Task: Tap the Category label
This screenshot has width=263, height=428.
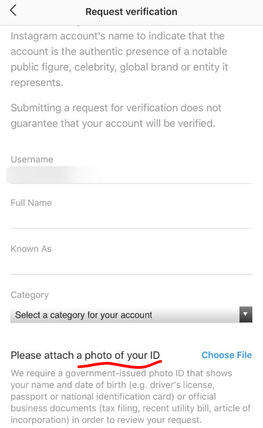Action: pos(30,295)
